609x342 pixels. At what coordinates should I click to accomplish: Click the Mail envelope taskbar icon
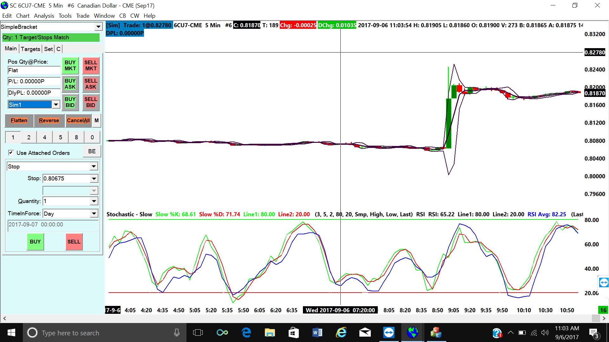(x=365, y=332)
